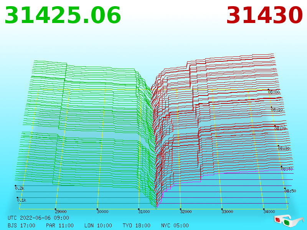Click the 08:10 time axis marker
Screen dimensions: 307x230
(277, 110)
